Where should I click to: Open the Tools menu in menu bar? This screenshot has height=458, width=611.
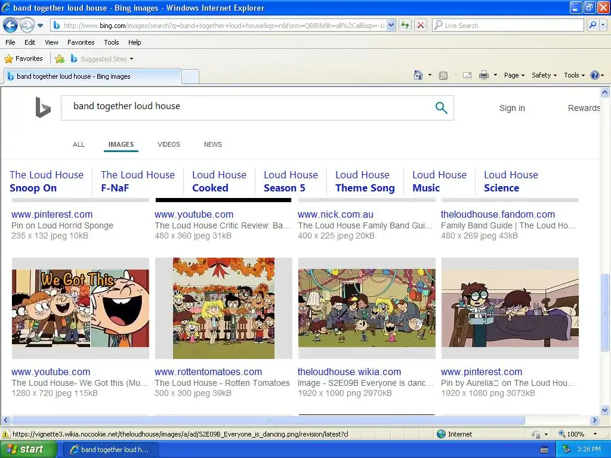click(112, 42)
